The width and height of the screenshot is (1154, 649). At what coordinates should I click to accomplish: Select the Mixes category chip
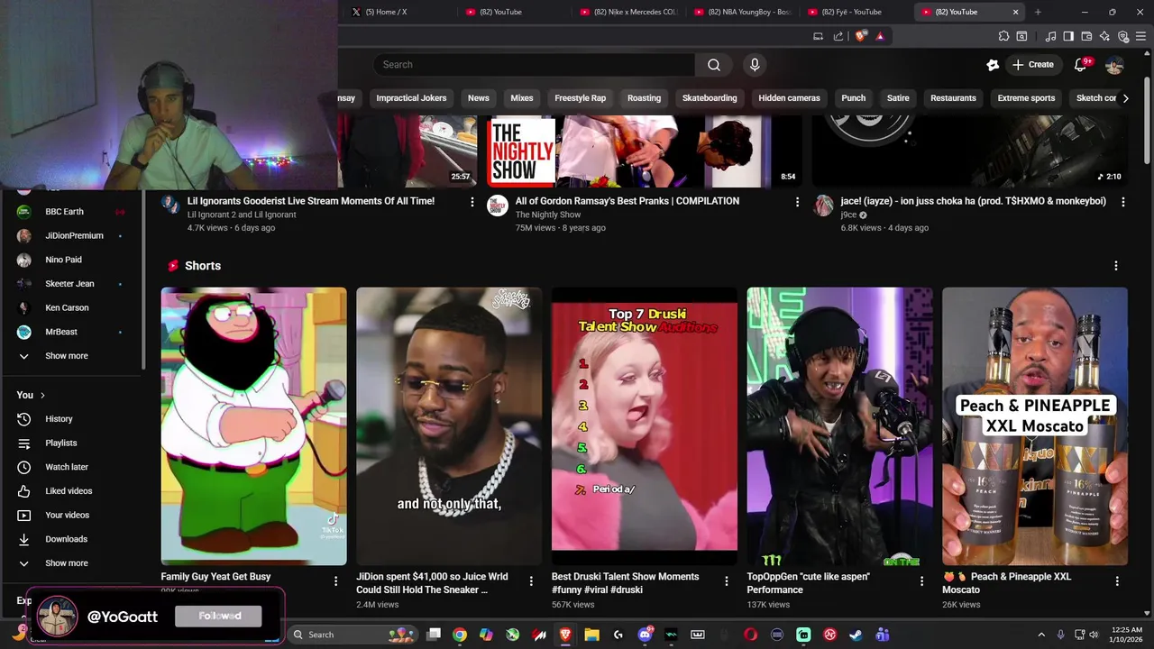522,98
